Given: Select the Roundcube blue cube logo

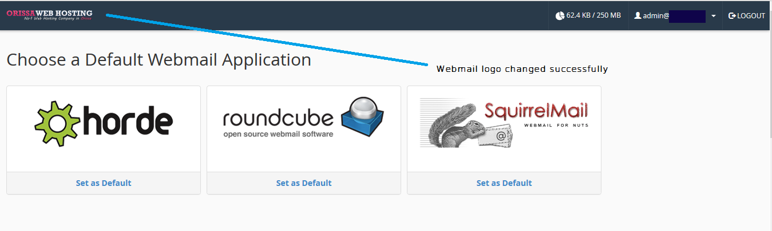Looking at the screenshot, I should 362,116.
